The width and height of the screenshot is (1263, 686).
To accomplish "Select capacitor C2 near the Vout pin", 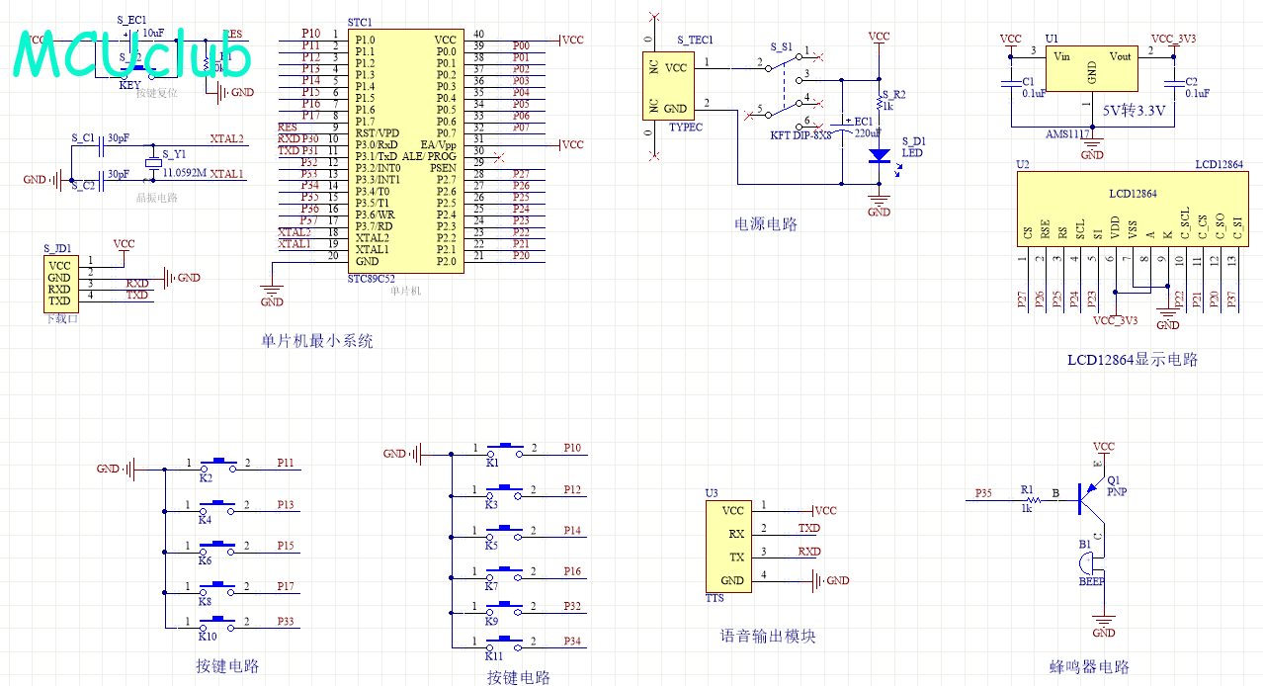I will point(1172,83).
